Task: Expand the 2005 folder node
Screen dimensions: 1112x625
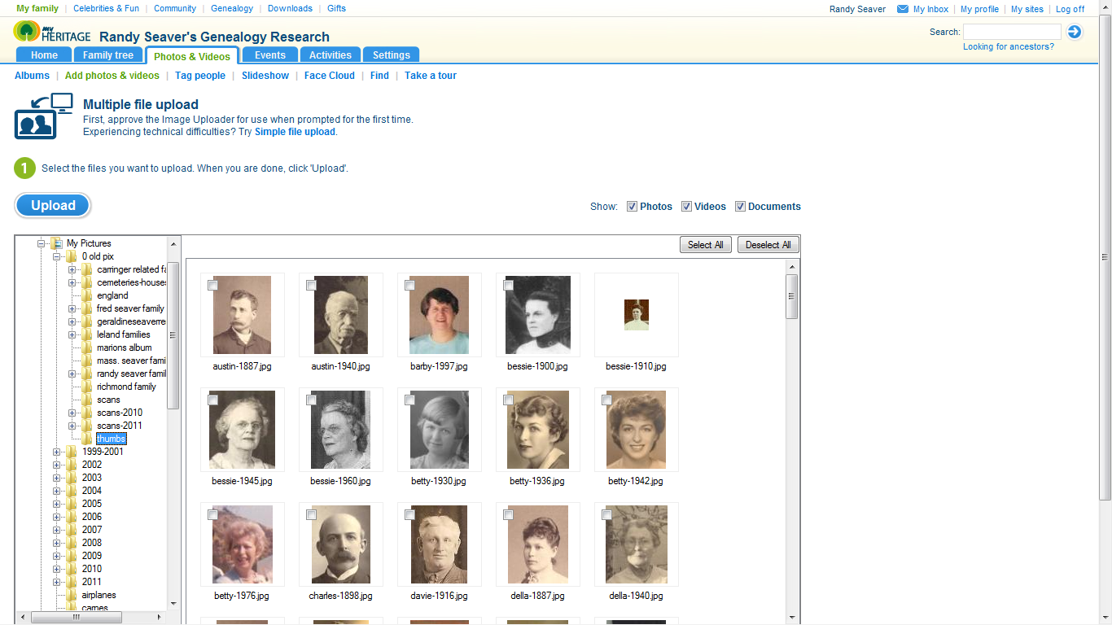Action: coord(57,504)
